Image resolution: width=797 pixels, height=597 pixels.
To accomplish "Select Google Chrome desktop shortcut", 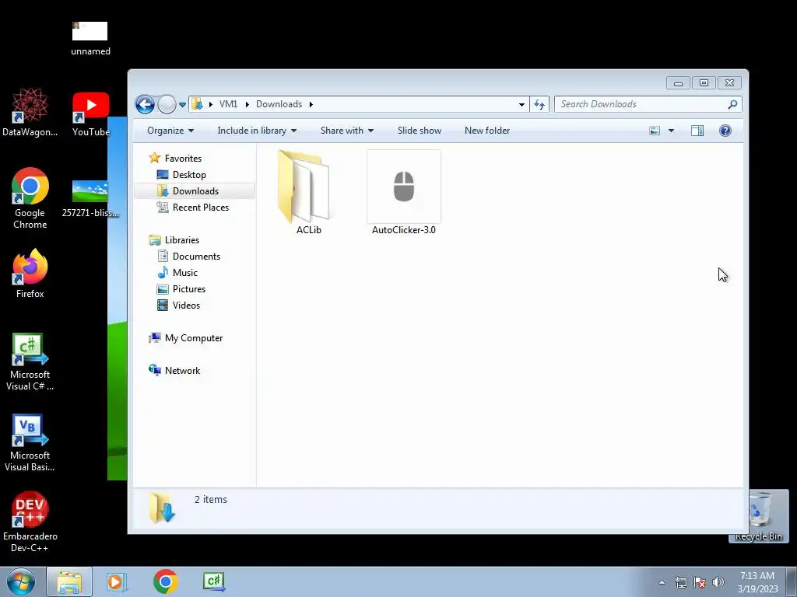I will 30,198.
